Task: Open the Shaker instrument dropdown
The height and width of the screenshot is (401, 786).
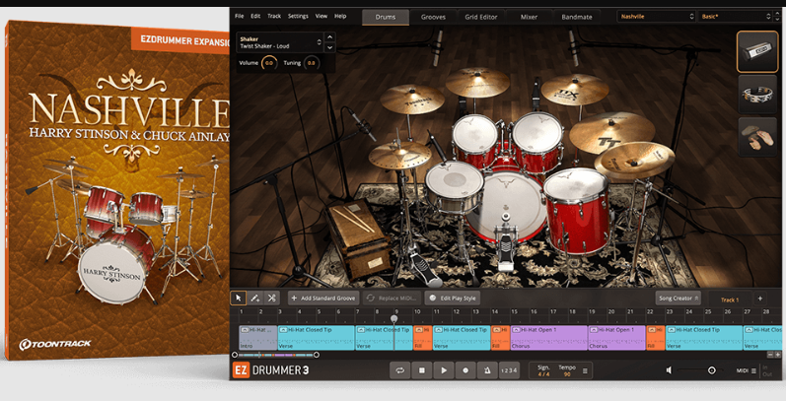Action: tap(280, 42)
